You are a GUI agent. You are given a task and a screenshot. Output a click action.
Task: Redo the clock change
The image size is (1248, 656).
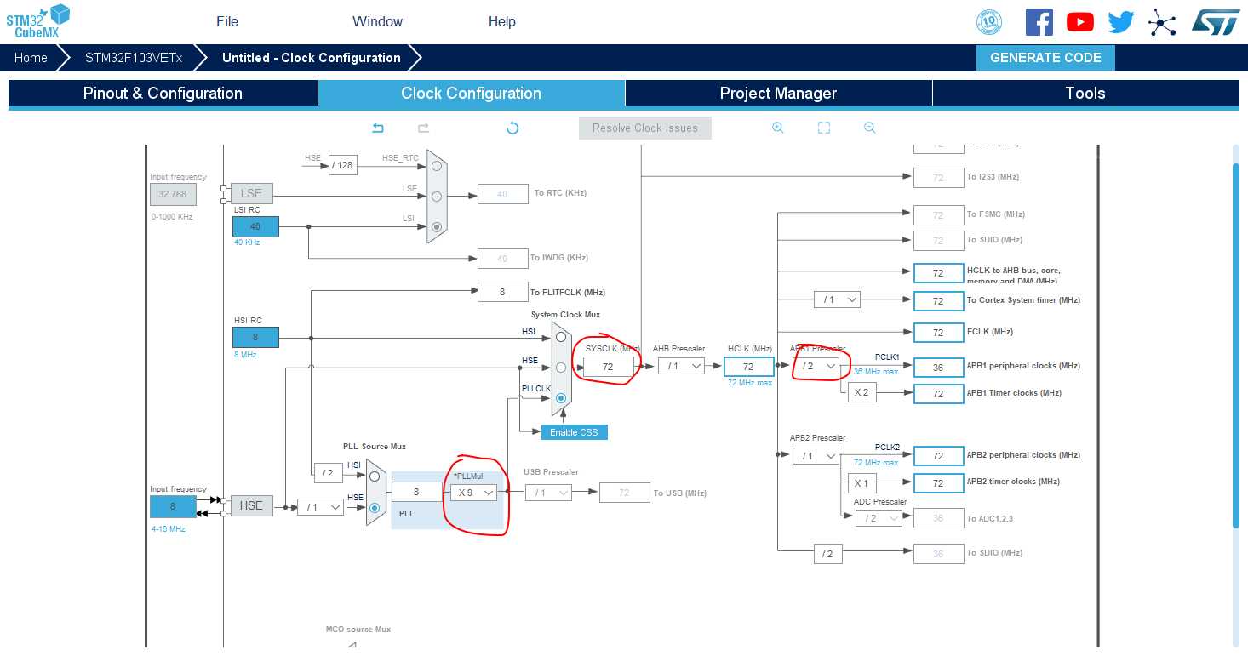(x=423, y=128)
